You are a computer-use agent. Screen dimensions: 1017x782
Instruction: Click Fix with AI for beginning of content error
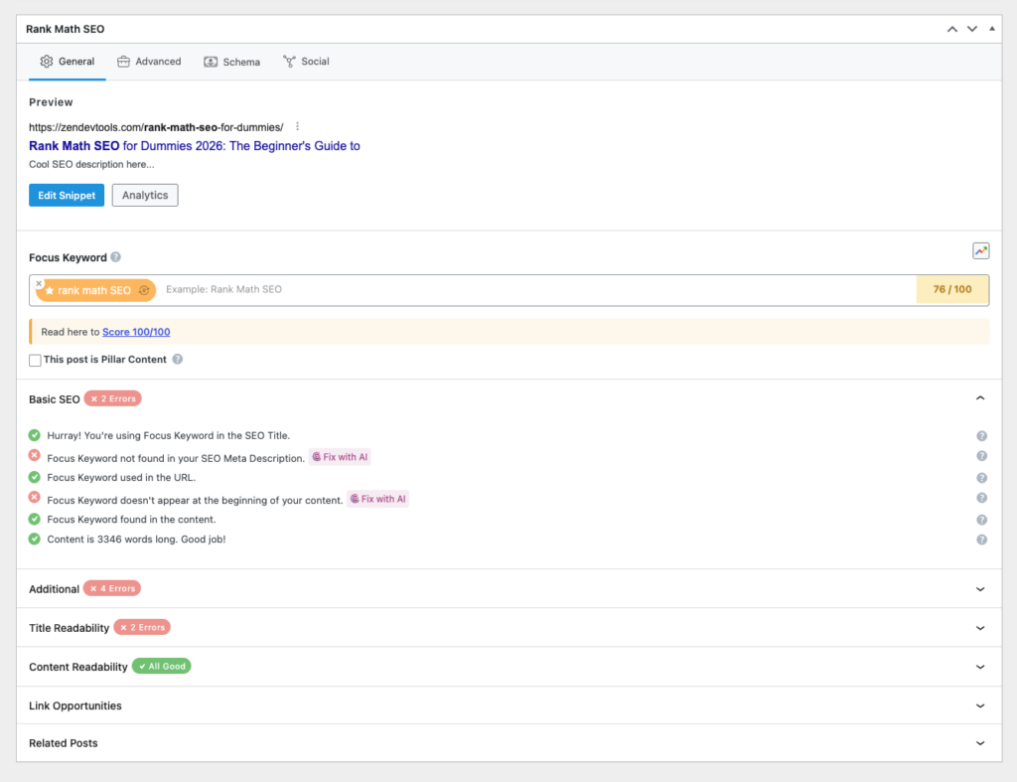(378, 499)
